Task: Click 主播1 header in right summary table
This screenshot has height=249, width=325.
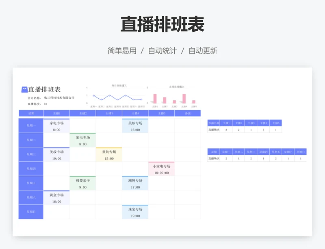Action: point(226,123)
